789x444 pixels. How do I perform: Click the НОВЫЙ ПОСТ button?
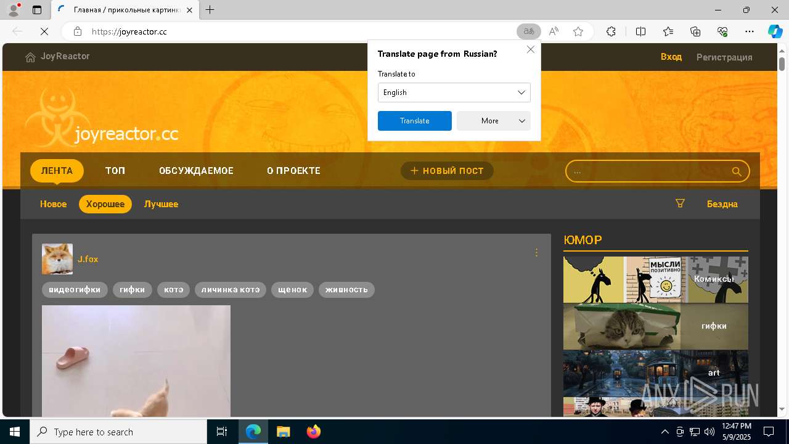447,171
